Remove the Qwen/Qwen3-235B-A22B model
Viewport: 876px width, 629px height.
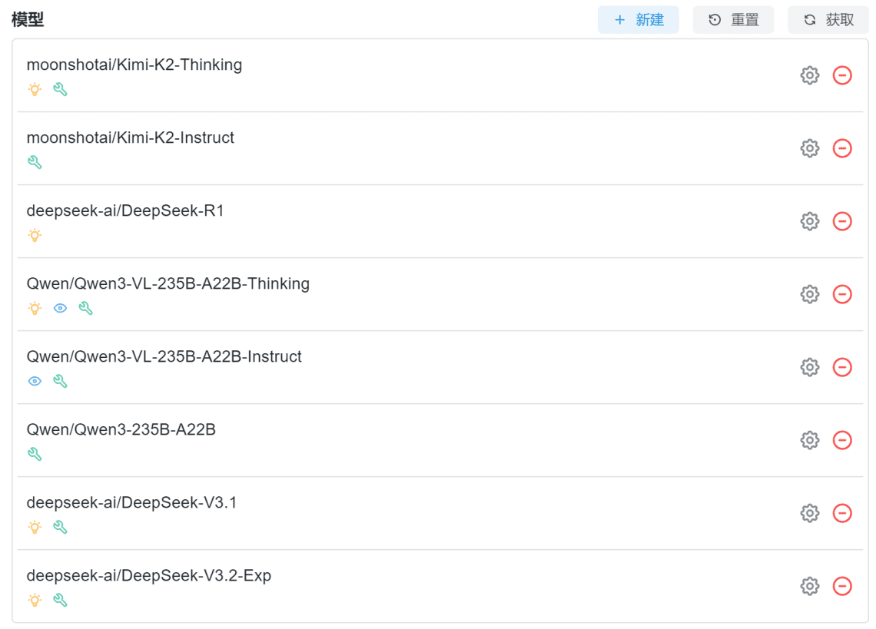tap(842, 440)
